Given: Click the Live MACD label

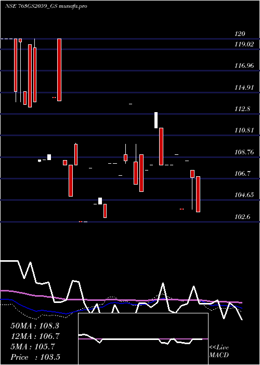Looking at the screenshot, I should (219, 351).
